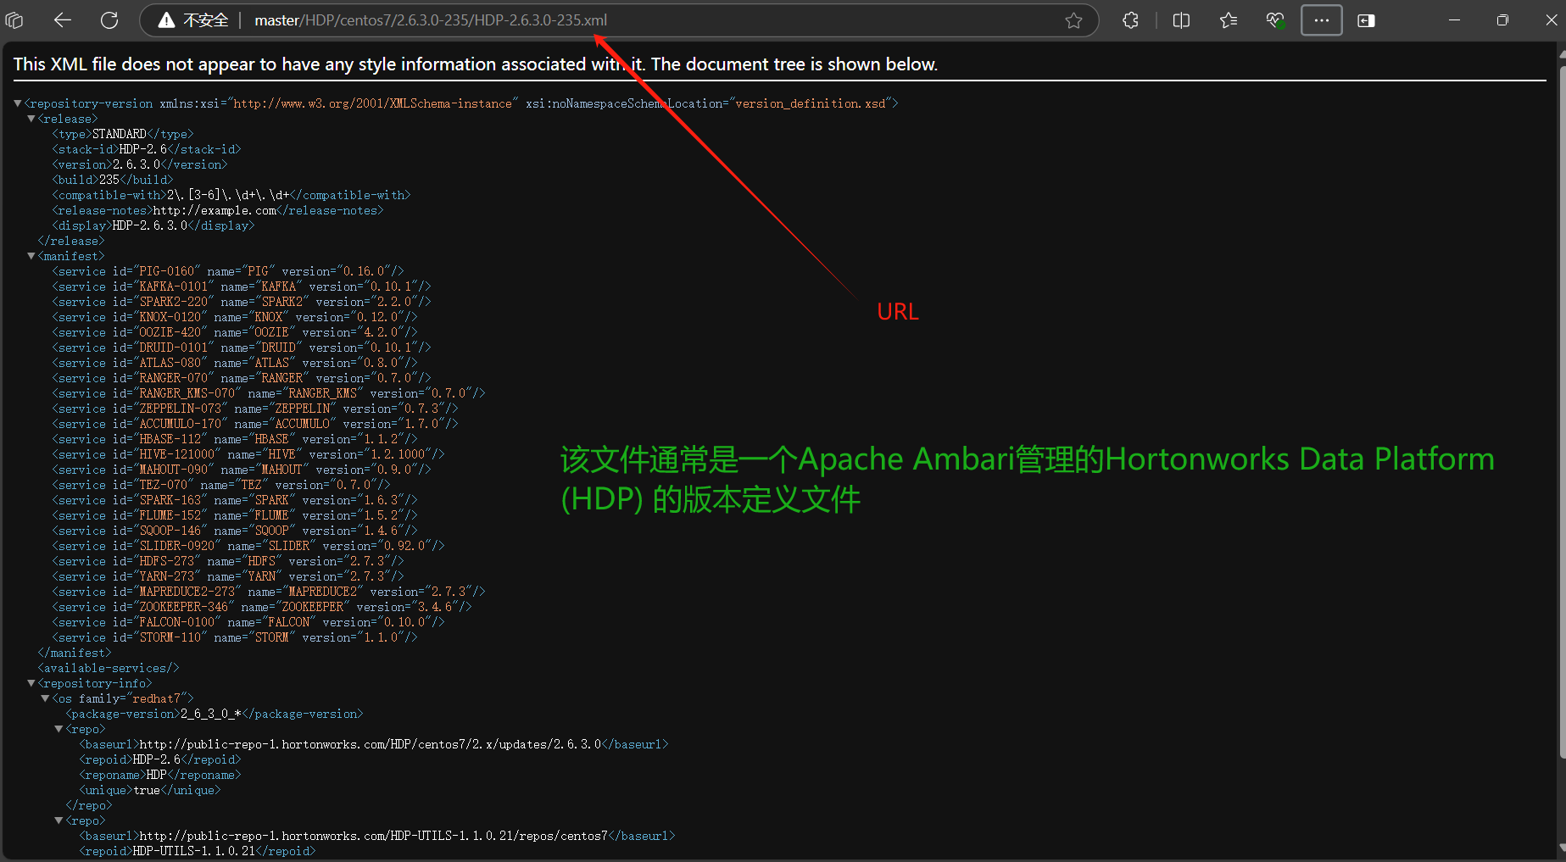1566x862 pixels.
Task: Toggle split screen view
Action: (x=1181, y=20)
